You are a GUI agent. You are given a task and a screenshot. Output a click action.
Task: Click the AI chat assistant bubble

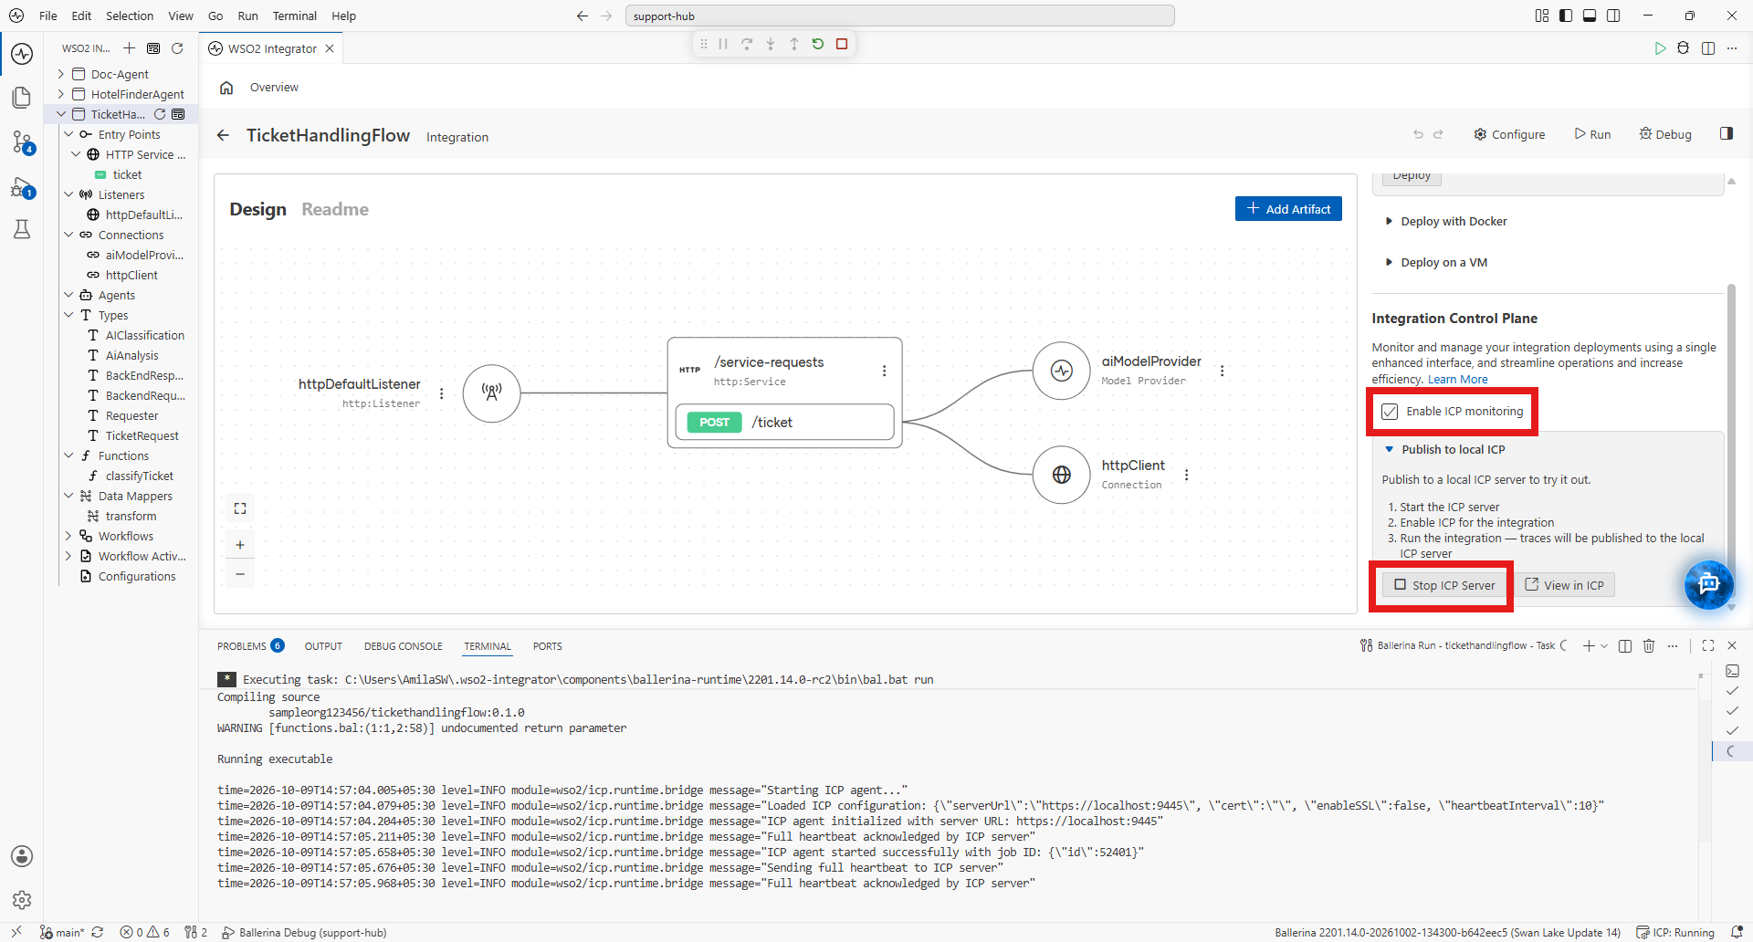1708,584
